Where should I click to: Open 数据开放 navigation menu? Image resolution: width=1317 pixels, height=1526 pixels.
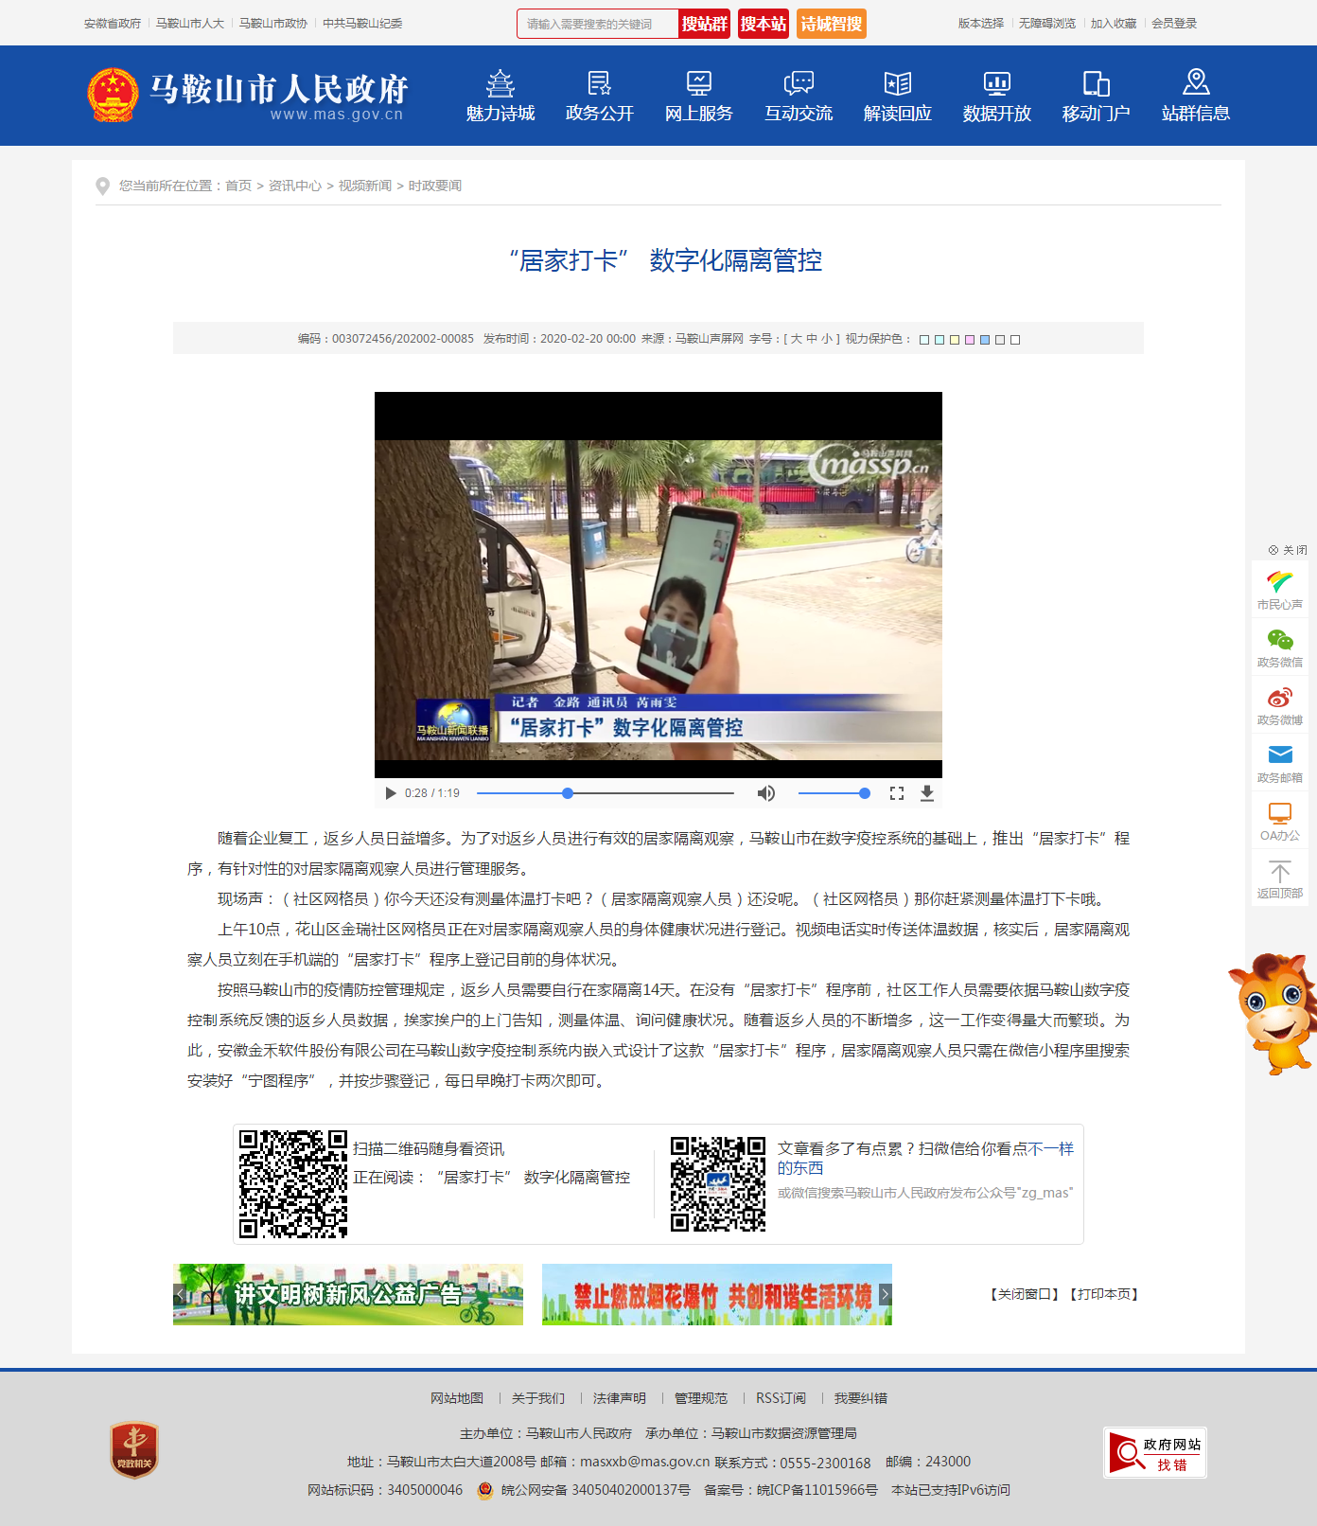(x=996, y=97)
